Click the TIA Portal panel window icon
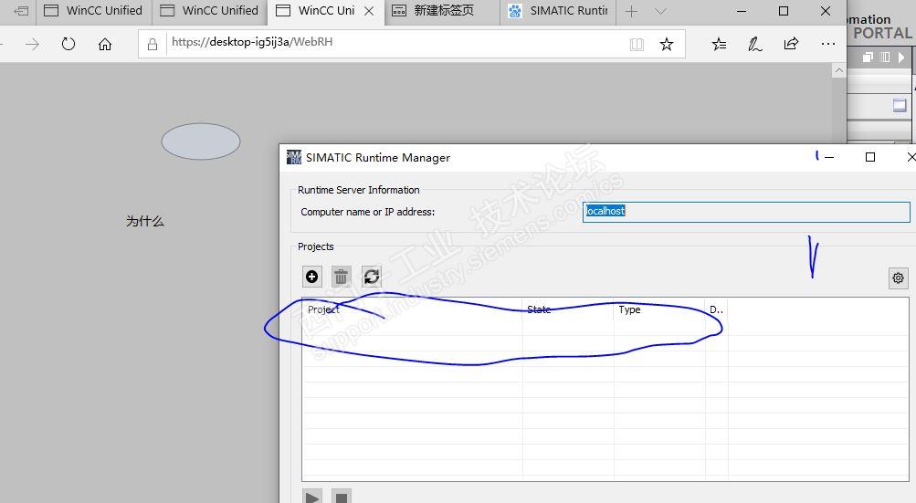 tap(899, 105)
